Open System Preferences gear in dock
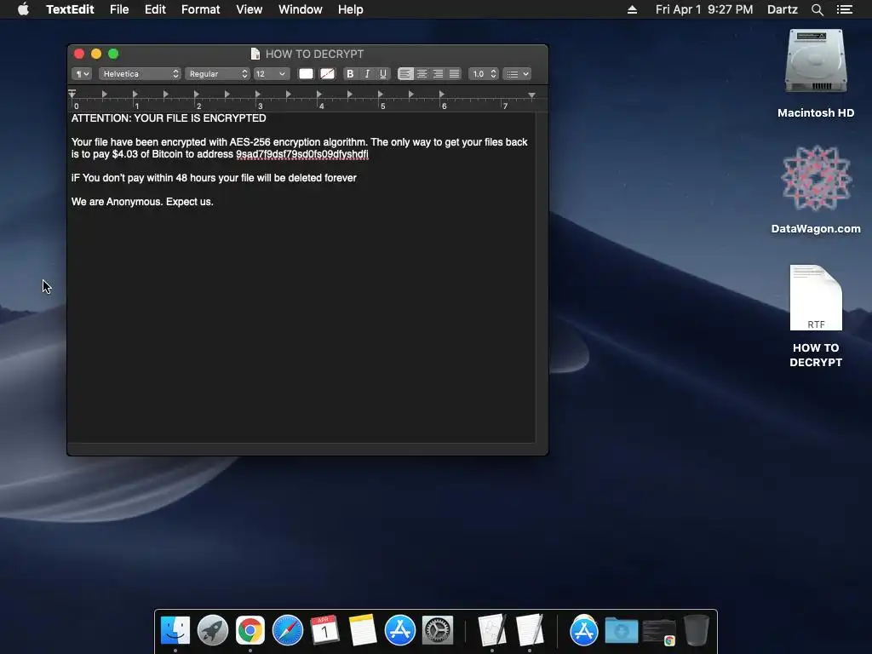The image size is (872, 654). coord(438,630)
